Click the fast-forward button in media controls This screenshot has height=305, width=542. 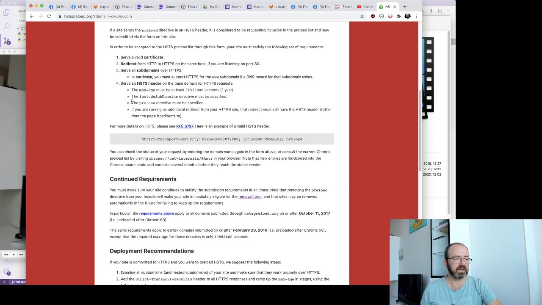(21, 255)
